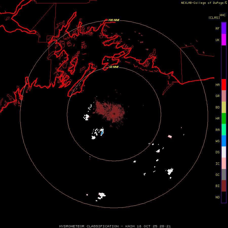Click the HA red legend swatch

pos(224,85)
